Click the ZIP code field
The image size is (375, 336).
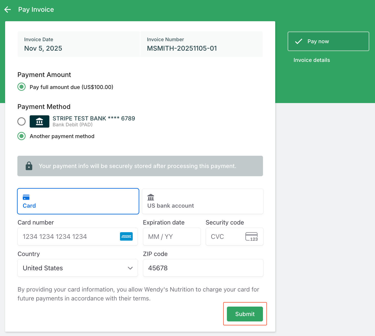[203, 268]
